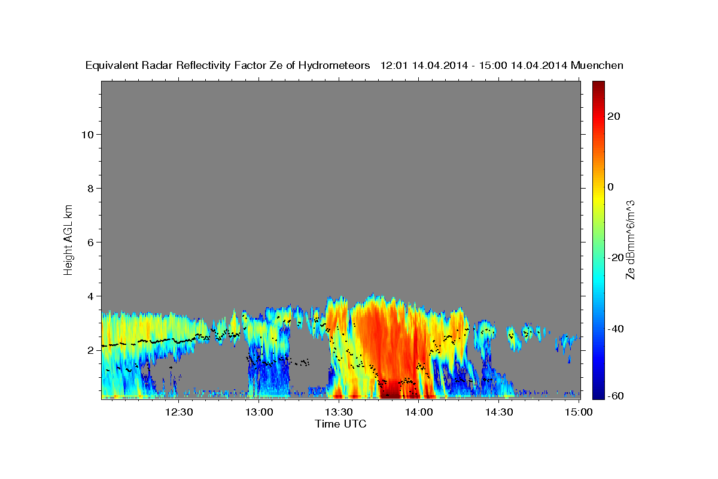Click the 12:30 time axis tick label

point(179,413)
